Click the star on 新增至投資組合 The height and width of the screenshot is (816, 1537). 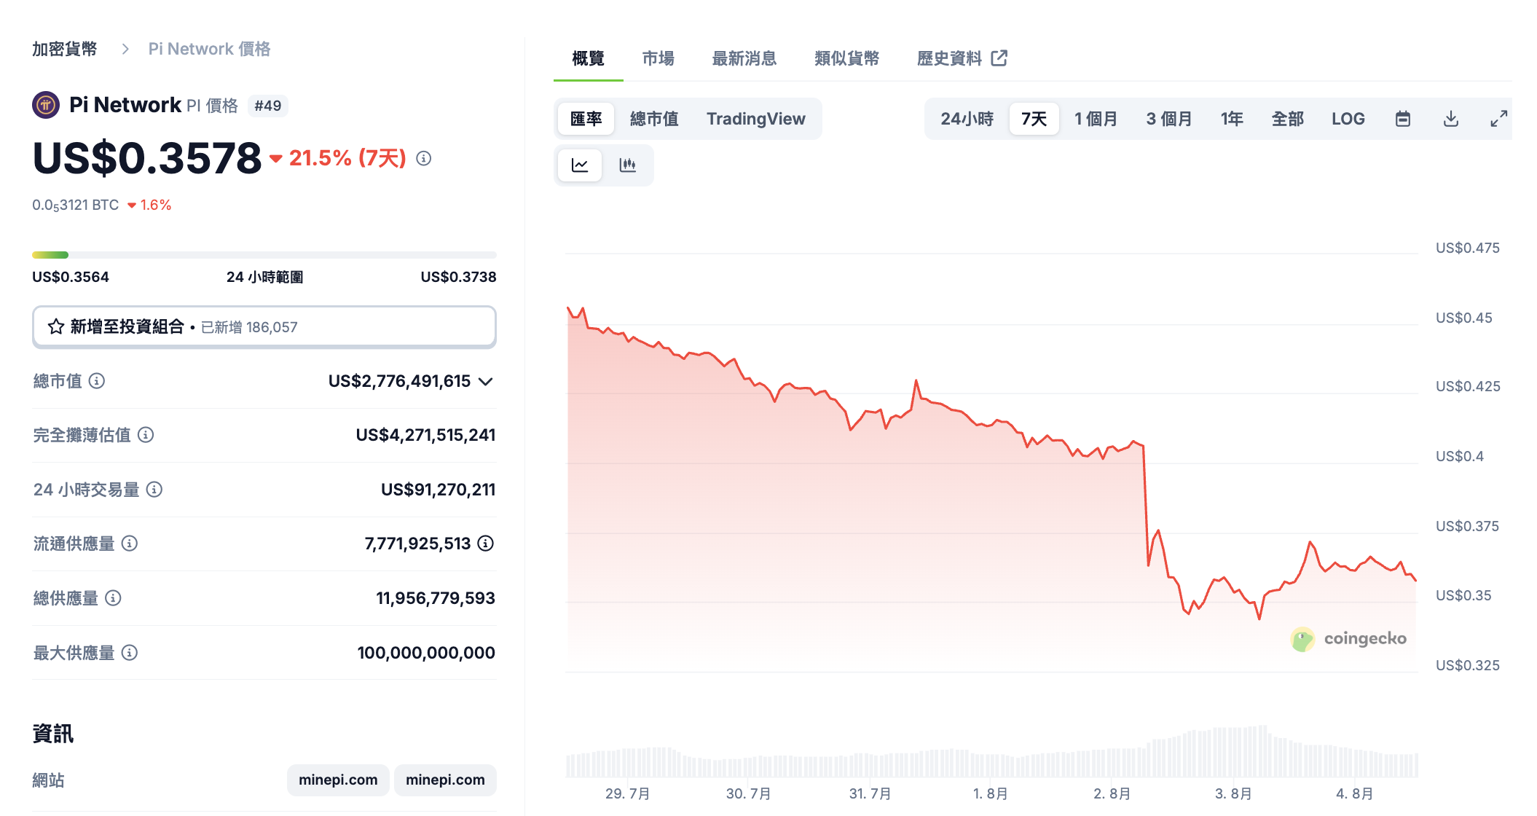coord(55,326)
